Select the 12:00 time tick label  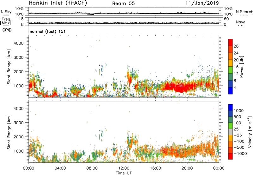pos(124,168)
